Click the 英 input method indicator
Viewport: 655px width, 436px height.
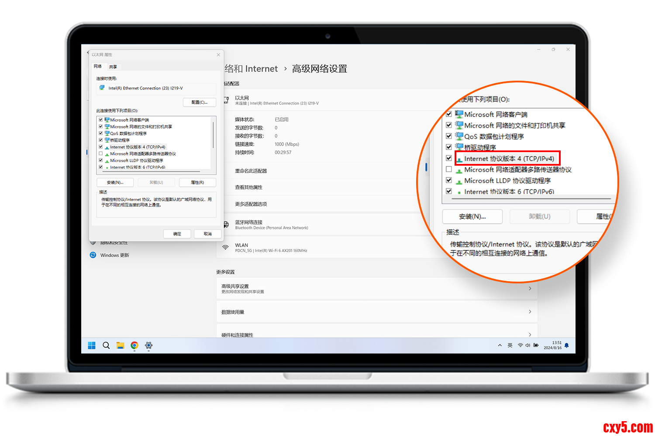tap(510, 345)
